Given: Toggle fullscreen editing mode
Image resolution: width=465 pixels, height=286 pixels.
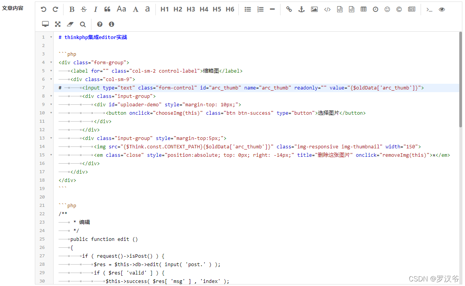Looking at the screenshot, I should [x=58, y=24].
